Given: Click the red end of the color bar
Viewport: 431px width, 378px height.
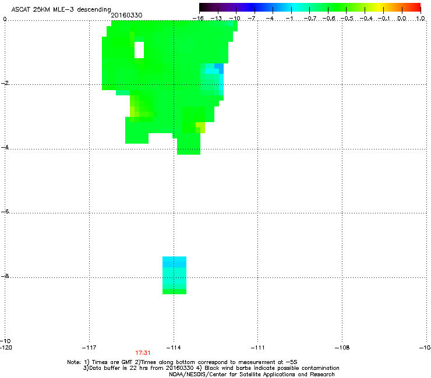Looking at the screenshot, I should pyautogui.click(x=416, y=7).
